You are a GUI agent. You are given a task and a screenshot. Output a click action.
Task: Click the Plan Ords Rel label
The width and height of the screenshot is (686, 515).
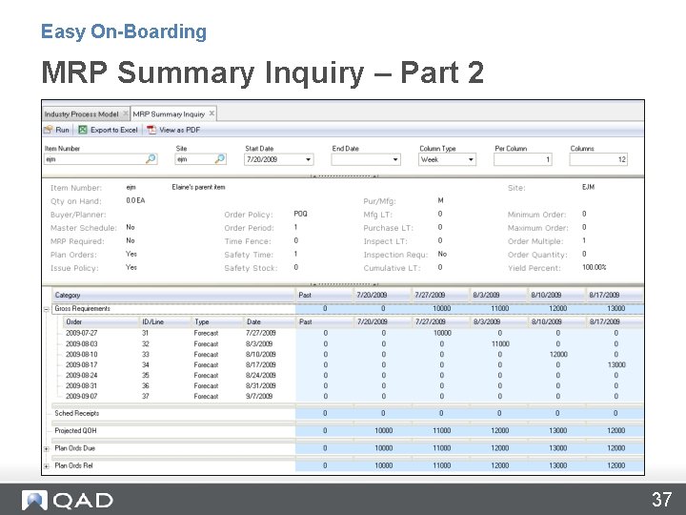coord(73,465)
